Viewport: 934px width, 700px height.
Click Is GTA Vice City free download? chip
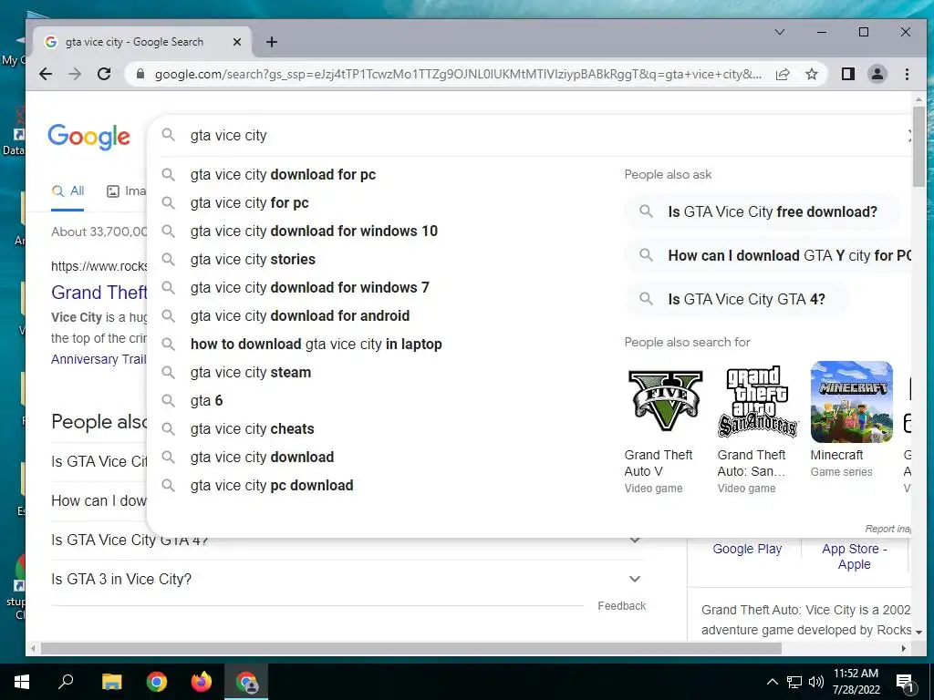pos(762,211)
